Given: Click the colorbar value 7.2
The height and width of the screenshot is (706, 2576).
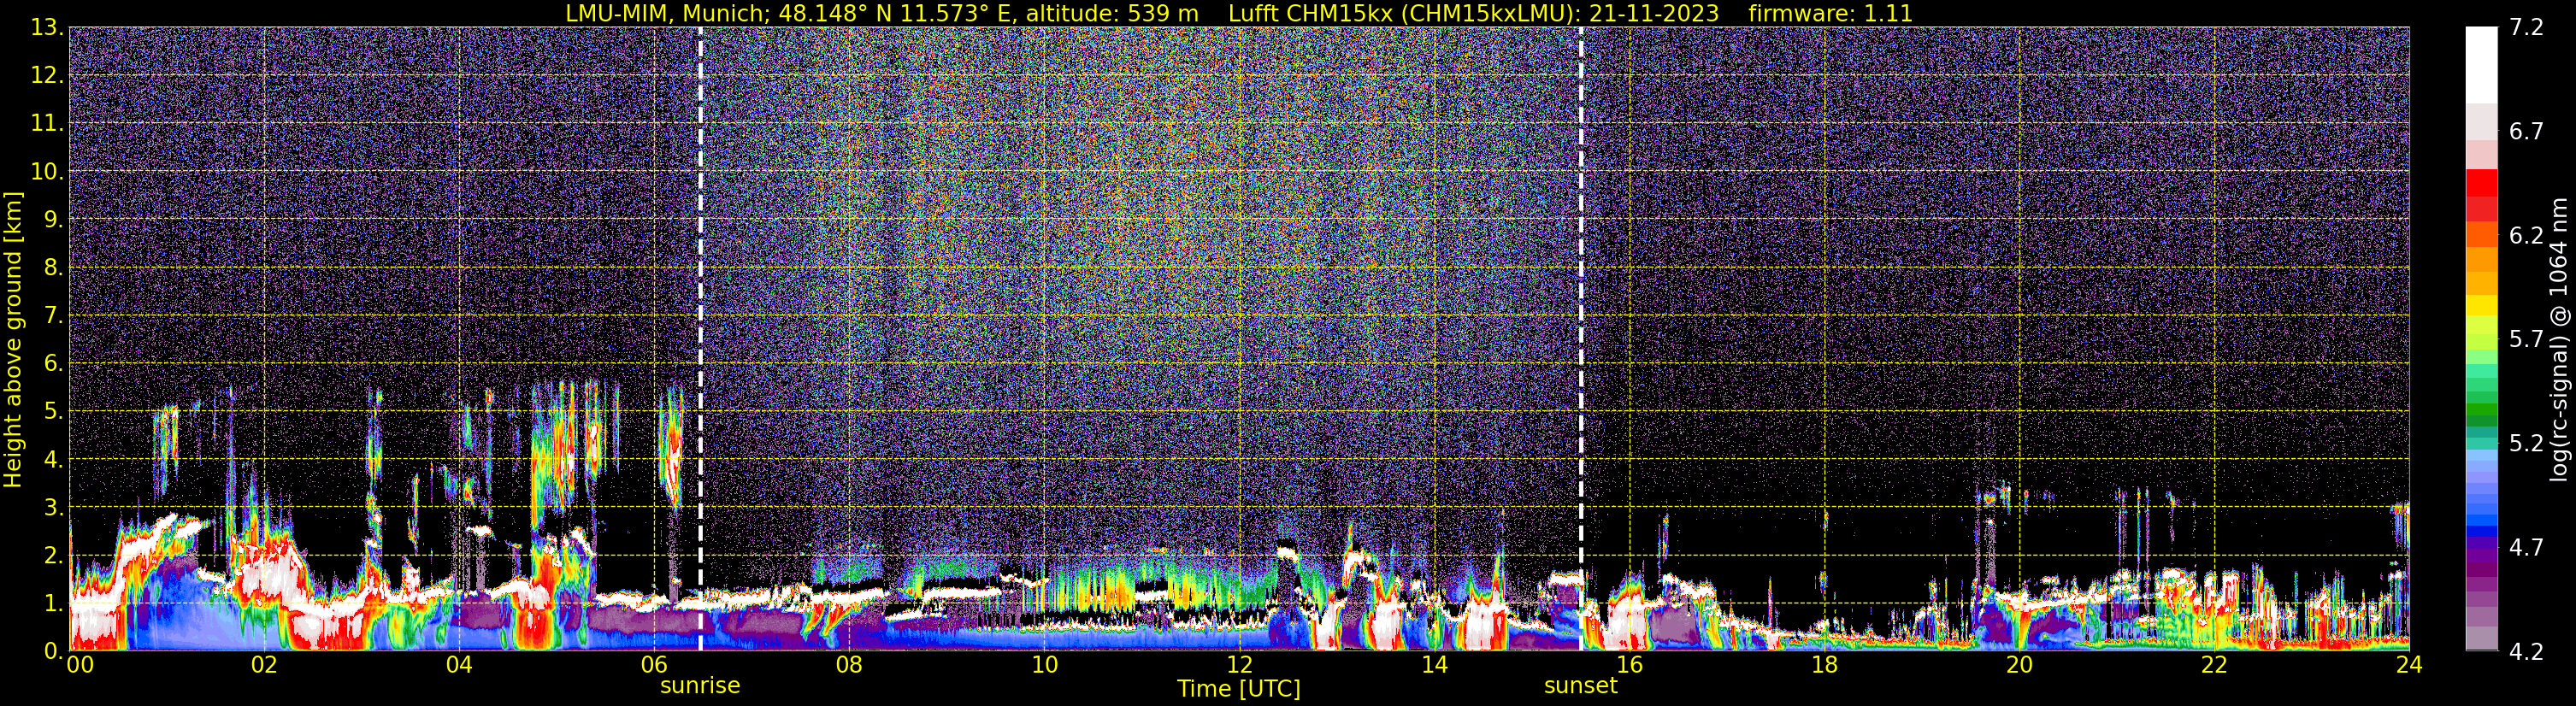Looking at the screenshot, I should pos(2526,28).
